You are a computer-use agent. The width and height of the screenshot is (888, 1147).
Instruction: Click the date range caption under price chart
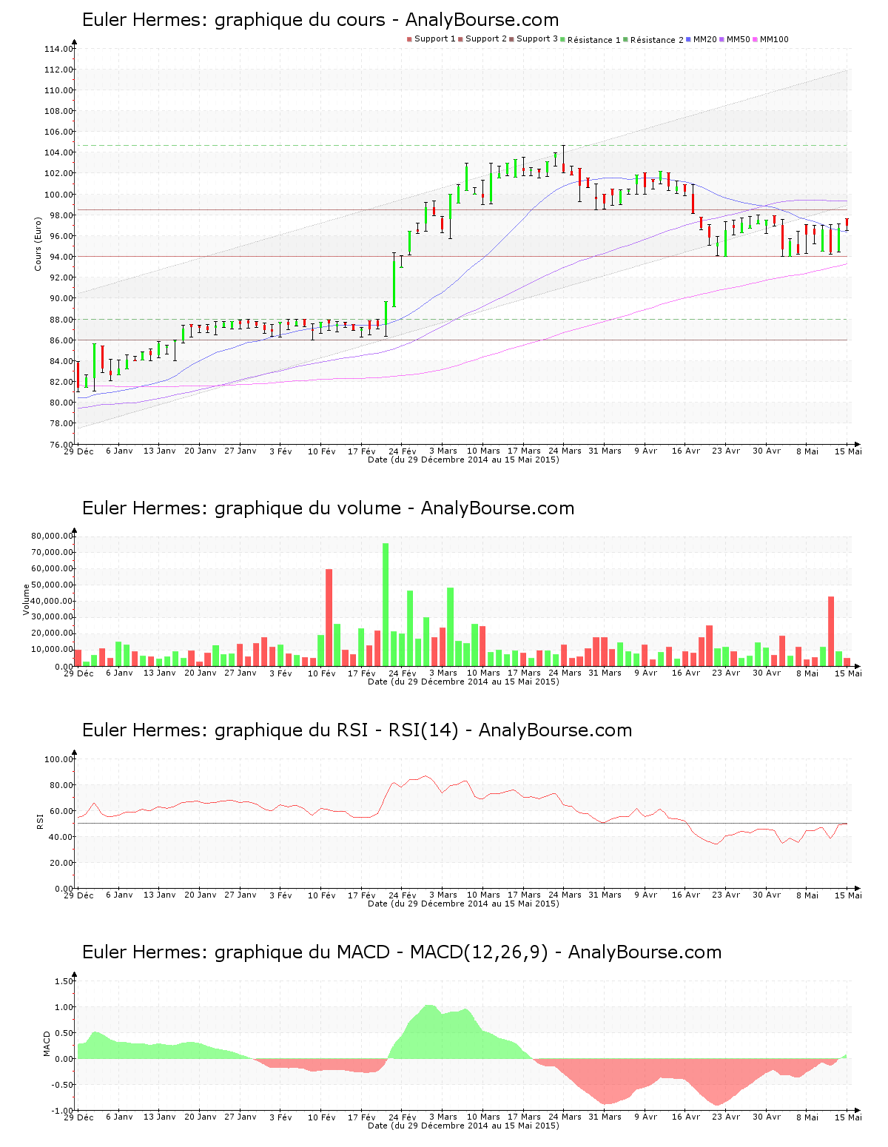[x=463, y=460]
